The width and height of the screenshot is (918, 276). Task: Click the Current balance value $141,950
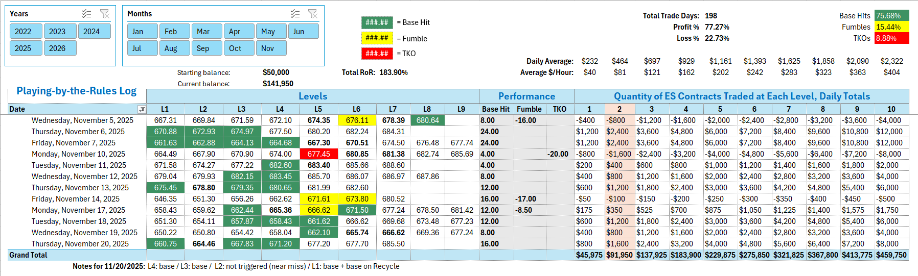278,84
